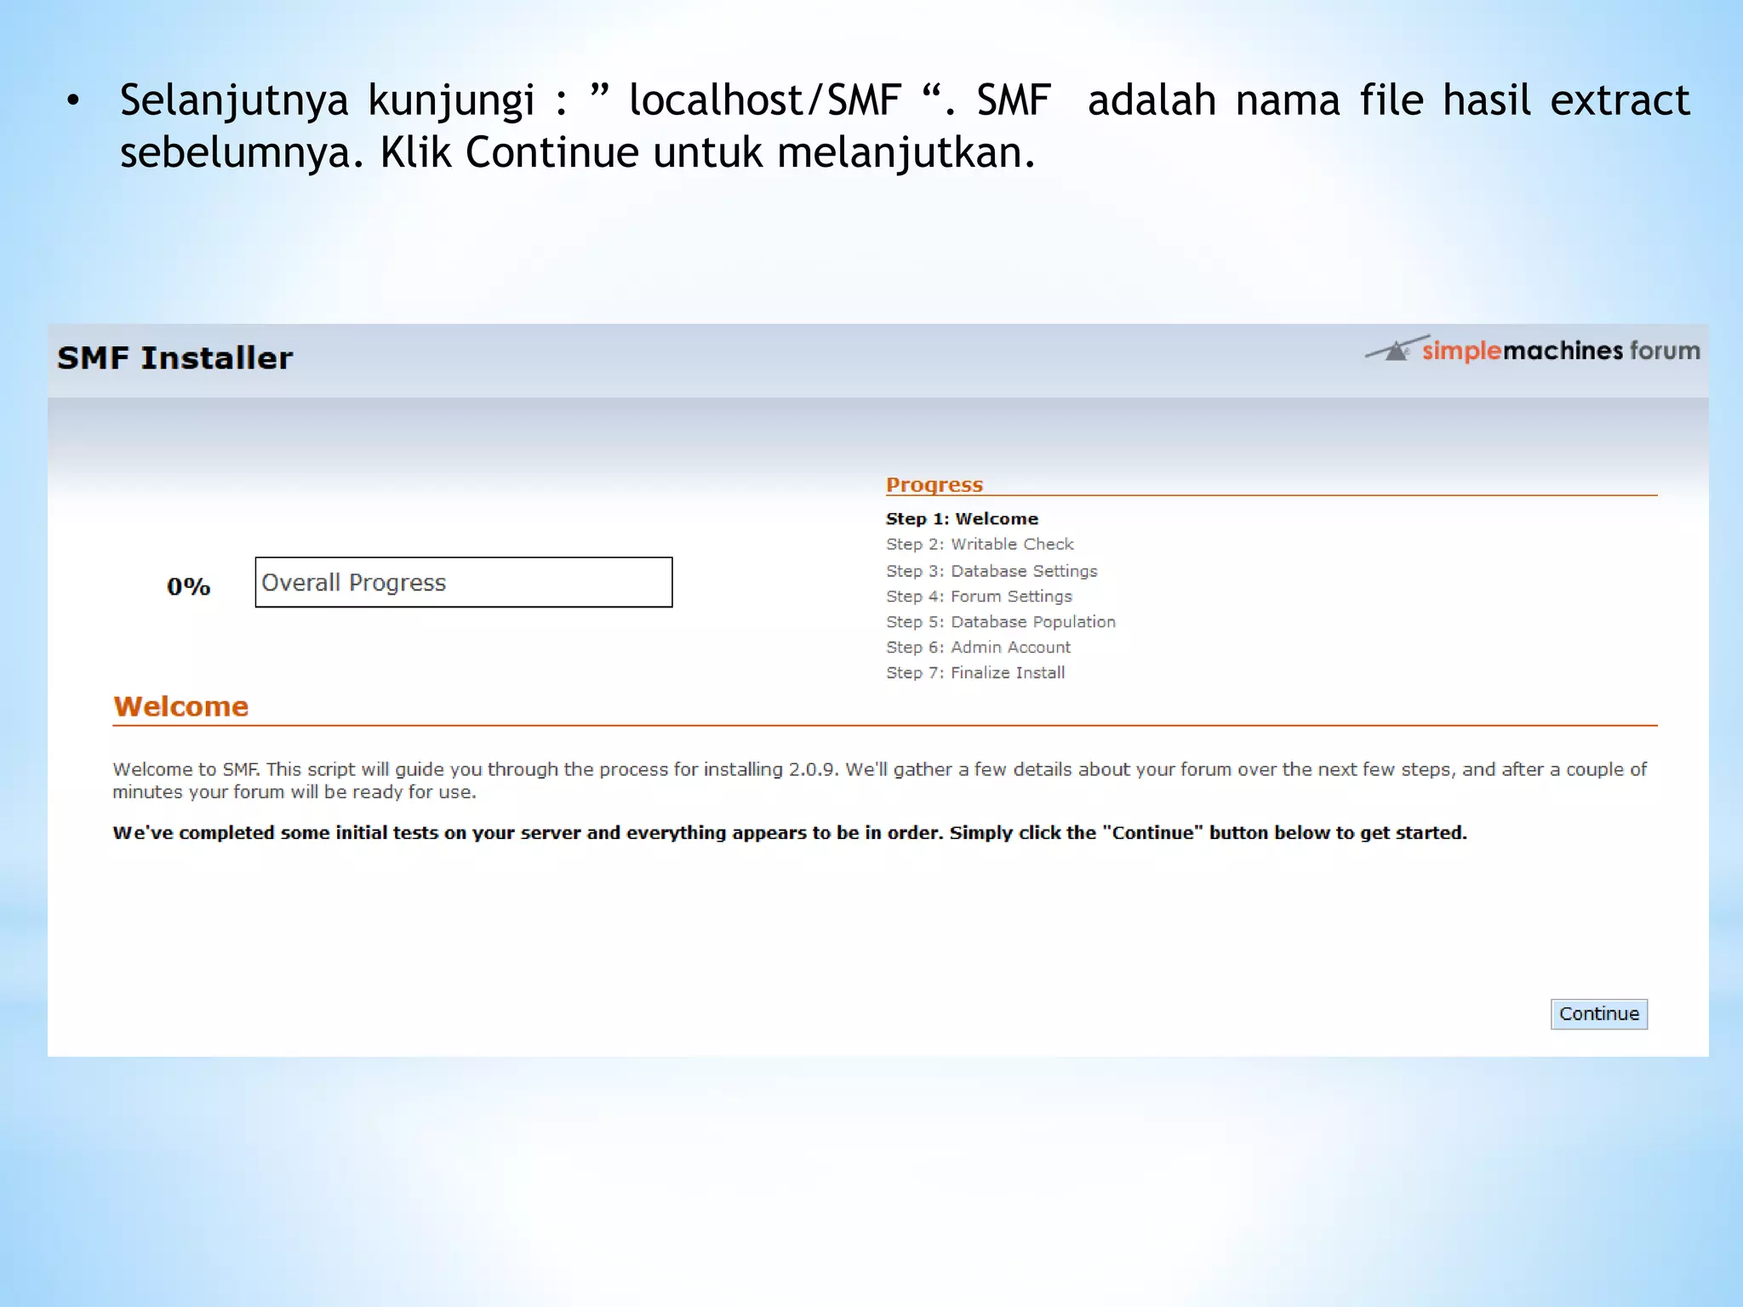Click the 'Welcome to SMF' intro paragraph
1743x1307 pixels.
pyautogui.click(x=879, y=780)
